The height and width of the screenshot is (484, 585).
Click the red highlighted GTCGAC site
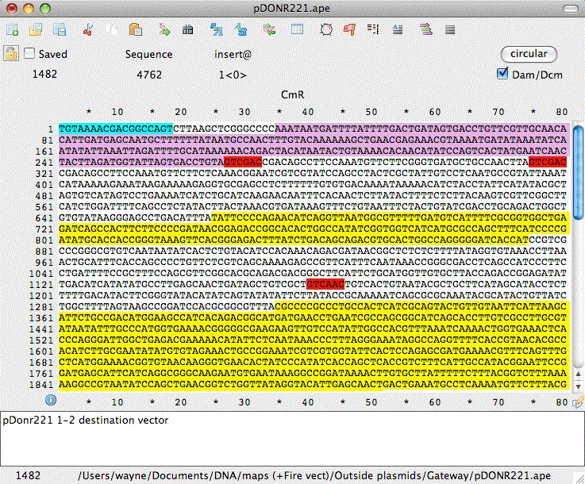pyautogui.click(x=241, y=162)
